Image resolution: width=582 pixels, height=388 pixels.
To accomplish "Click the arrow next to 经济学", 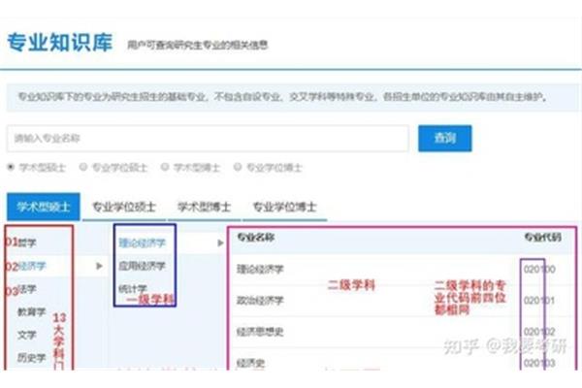I will (x=99, y=266).
